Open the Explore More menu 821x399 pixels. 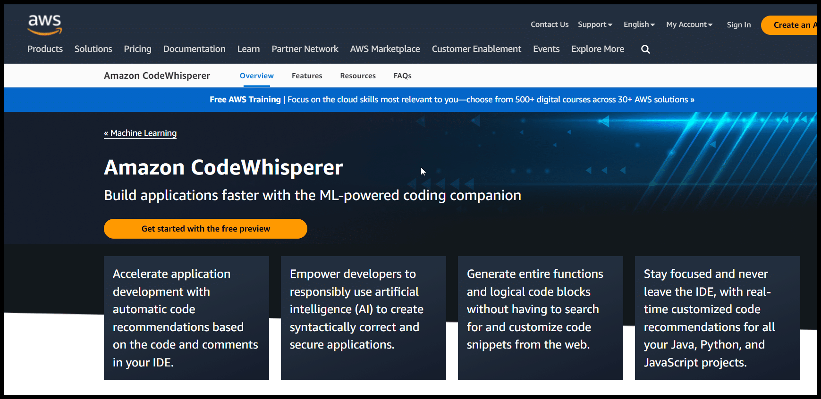598,49
